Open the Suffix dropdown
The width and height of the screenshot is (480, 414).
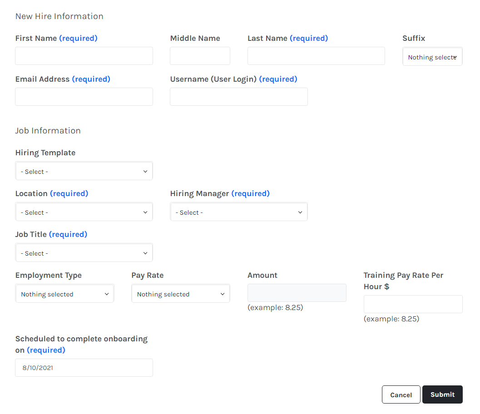click(431, 57)
